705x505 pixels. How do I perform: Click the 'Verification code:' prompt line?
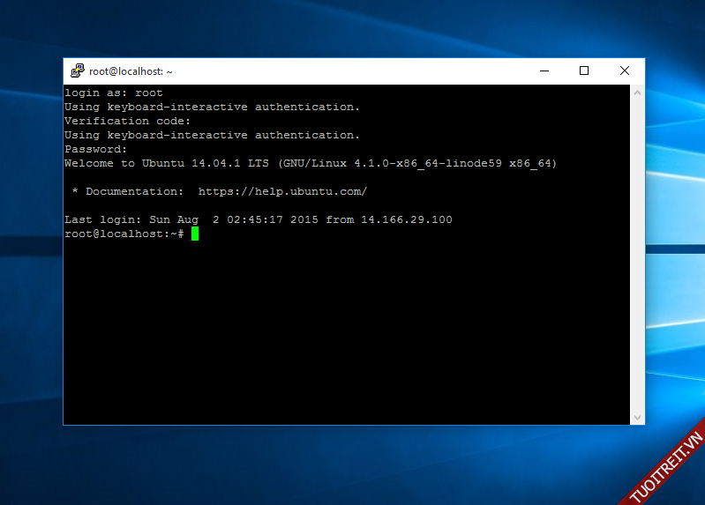pos(127,121)
